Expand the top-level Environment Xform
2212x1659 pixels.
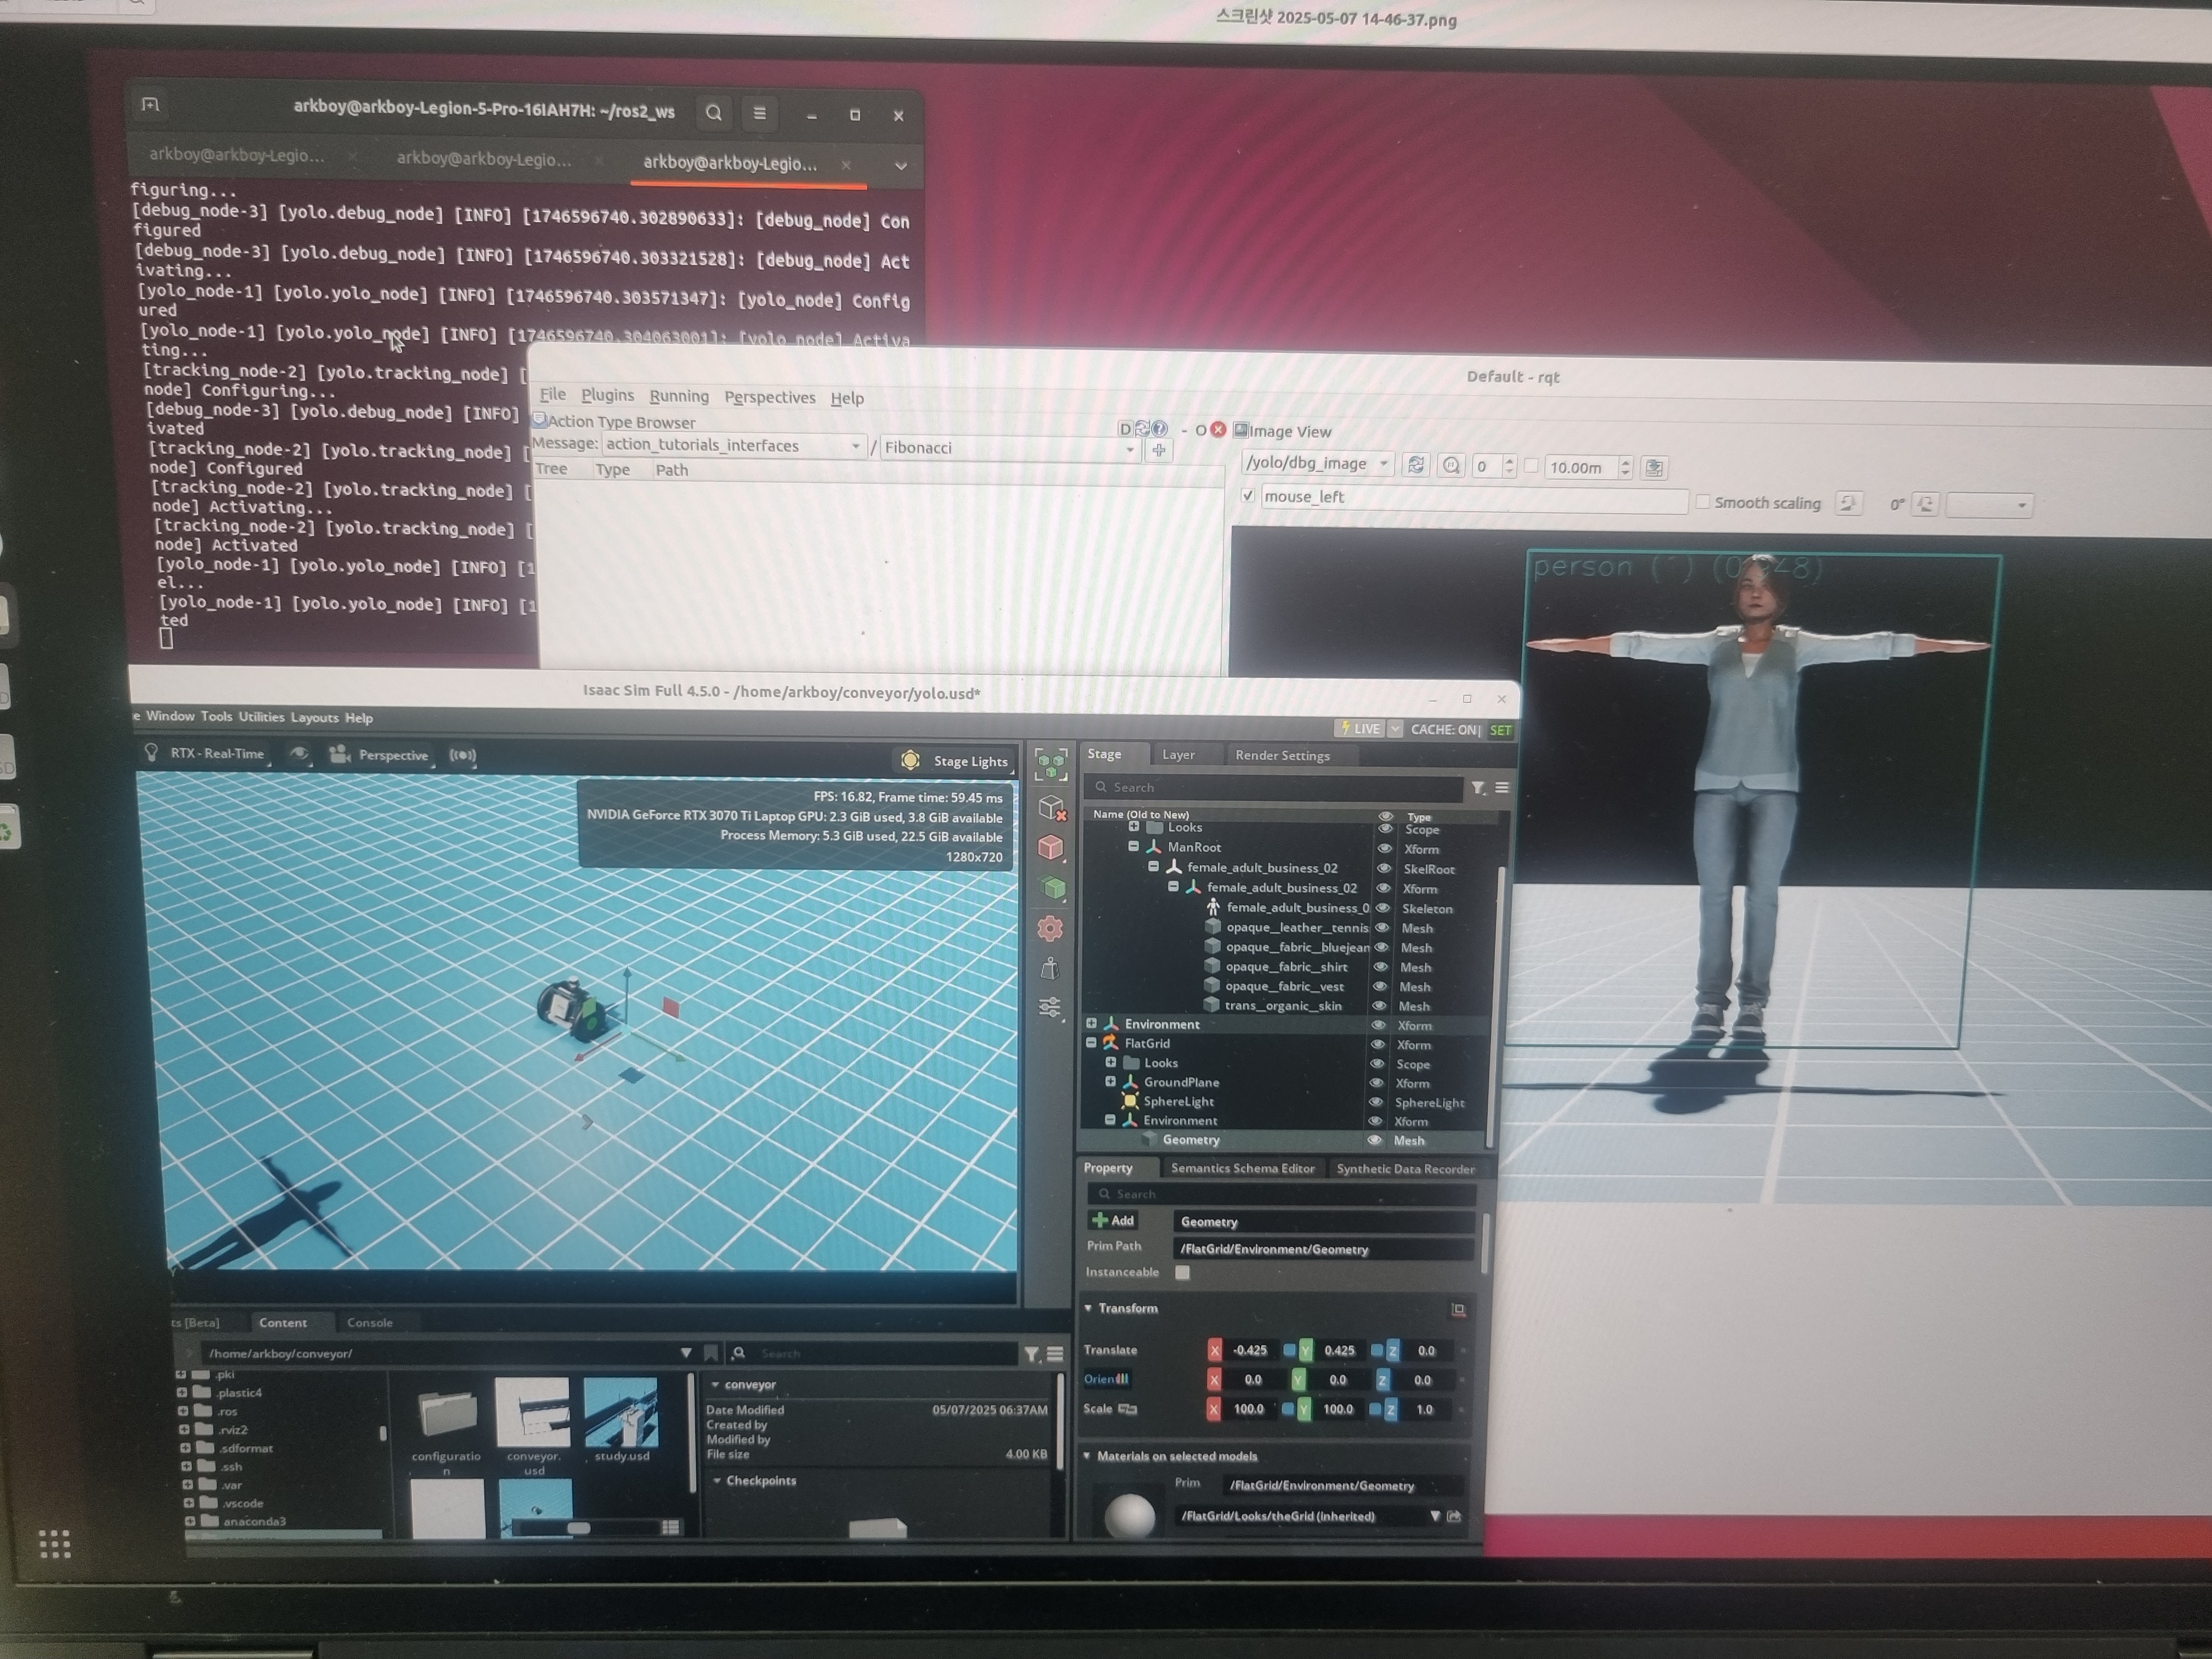[1091, 1024]
